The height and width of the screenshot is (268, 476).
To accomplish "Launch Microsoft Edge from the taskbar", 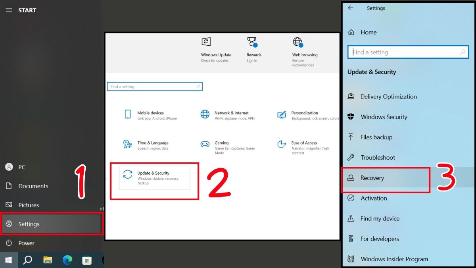I will coord(67,260).
